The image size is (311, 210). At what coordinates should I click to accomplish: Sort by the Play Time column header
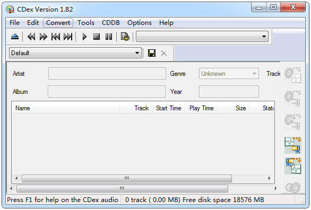(201, 108)
